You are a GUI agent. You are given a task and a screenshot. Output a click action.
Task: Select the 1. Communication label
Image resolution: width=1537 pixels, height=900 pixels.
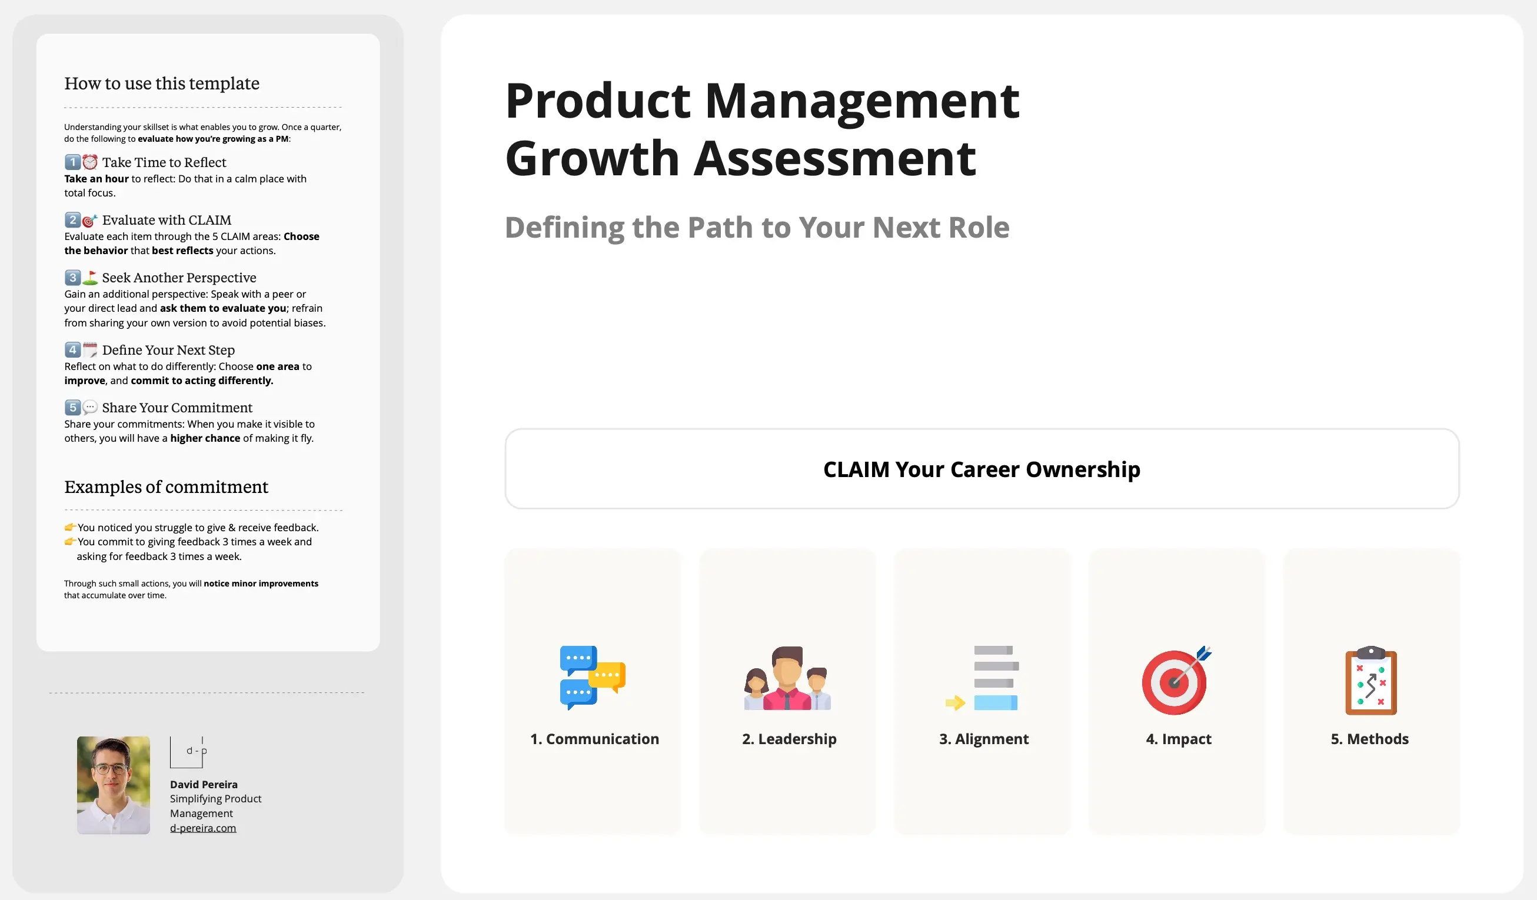click(594, 739)
